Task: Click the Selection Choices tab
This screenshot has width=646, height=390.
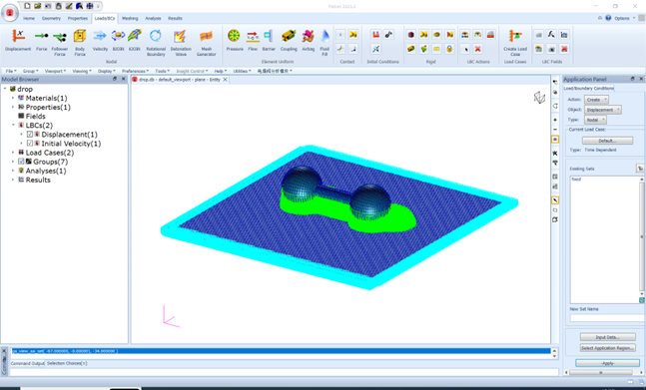Action: 66,363
